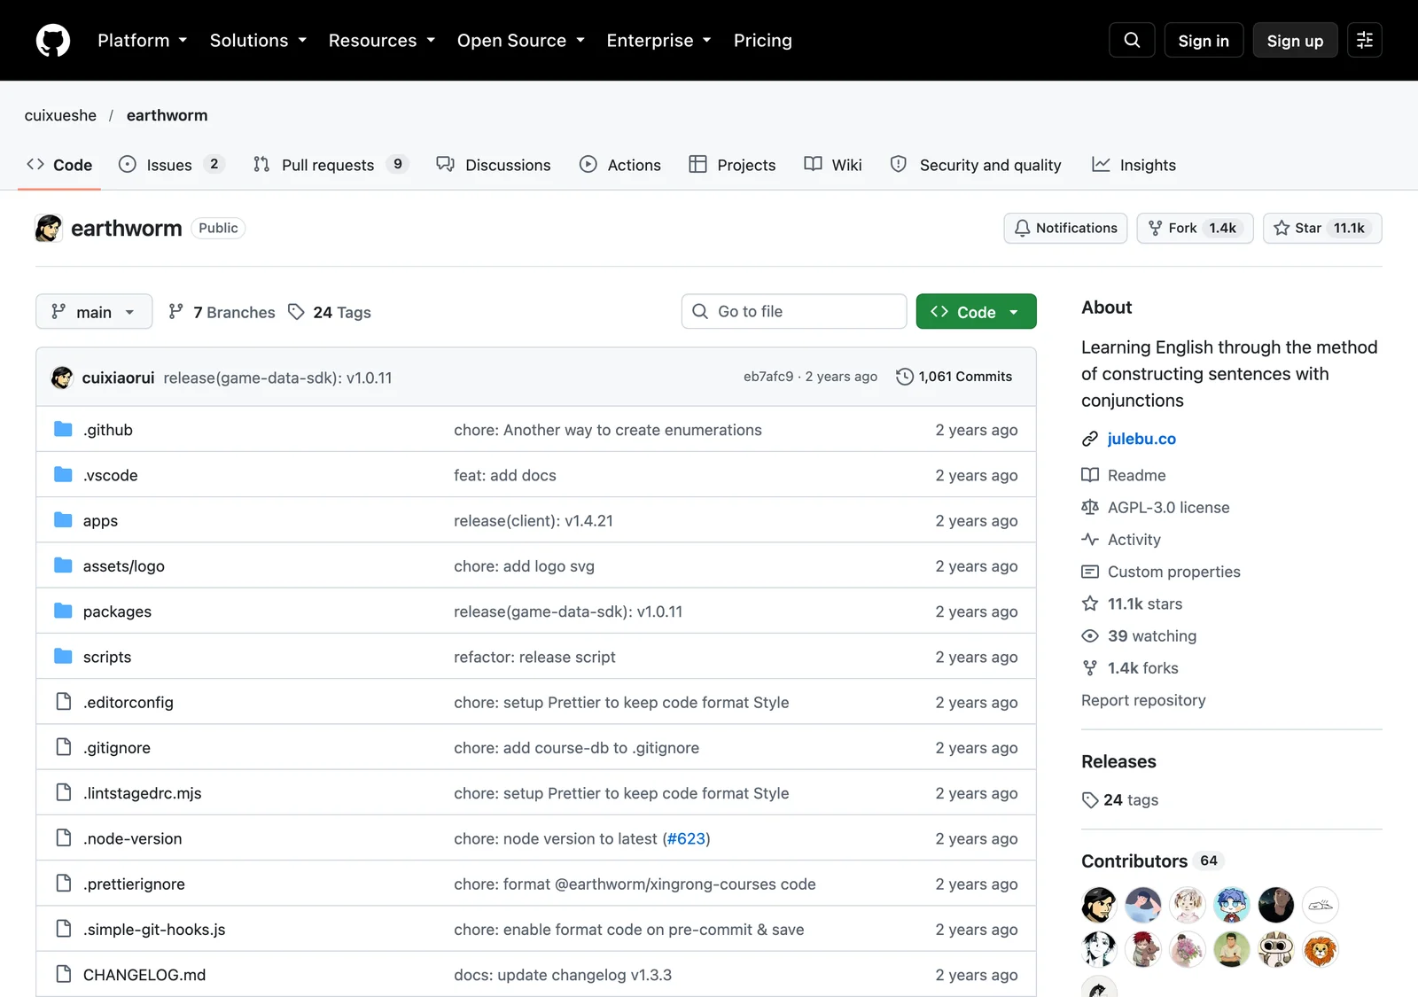Screen dimensions: 1418x997
Task: Open the Discussions tab
Action: pyautogui.click(x=494, y=165)
